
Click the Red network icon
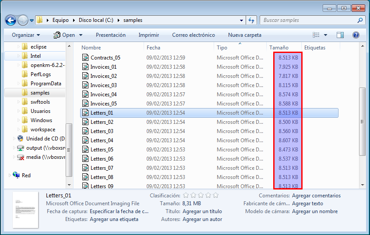tap(16, 175)
